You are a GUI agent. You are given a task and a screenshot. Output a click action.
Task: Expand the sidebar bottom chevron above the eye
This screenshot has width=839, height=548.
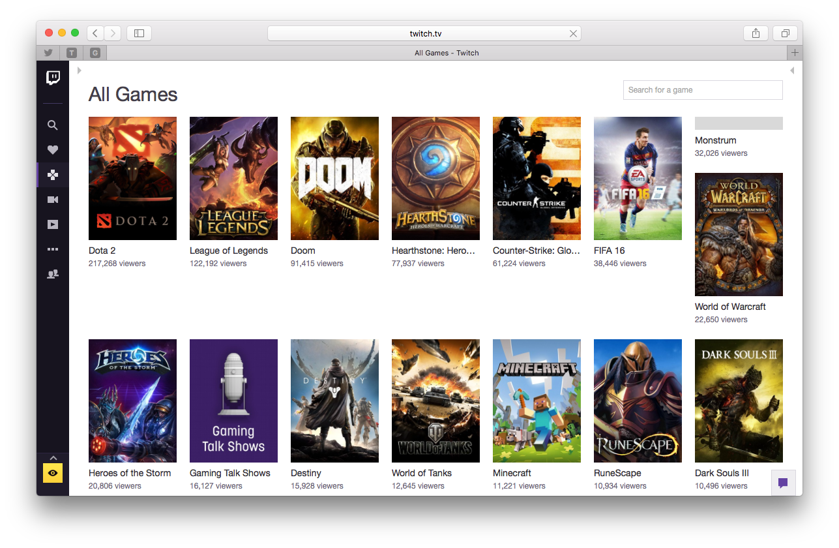(53, 457)
